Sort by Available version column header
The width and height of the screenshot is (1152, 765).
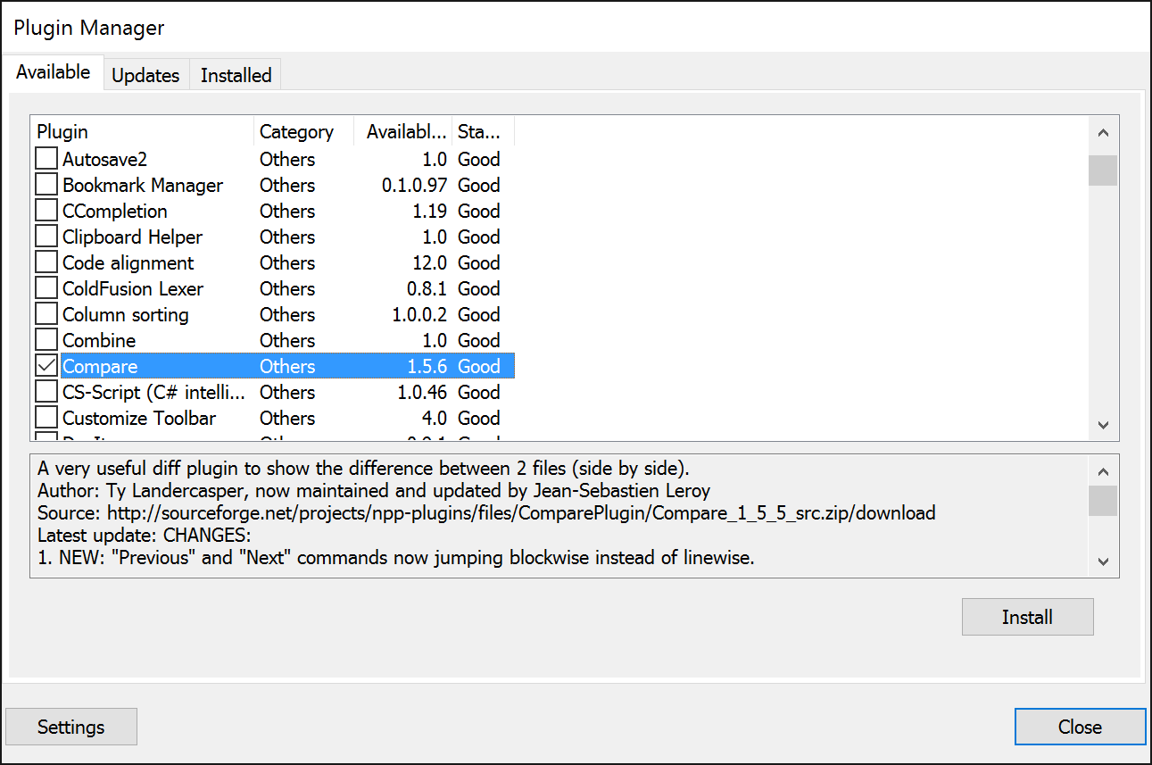pyautogui.click(x=402, y=132)
